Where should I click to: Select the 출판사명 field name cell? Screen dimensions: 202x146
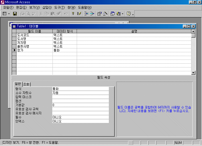point(34,46)
